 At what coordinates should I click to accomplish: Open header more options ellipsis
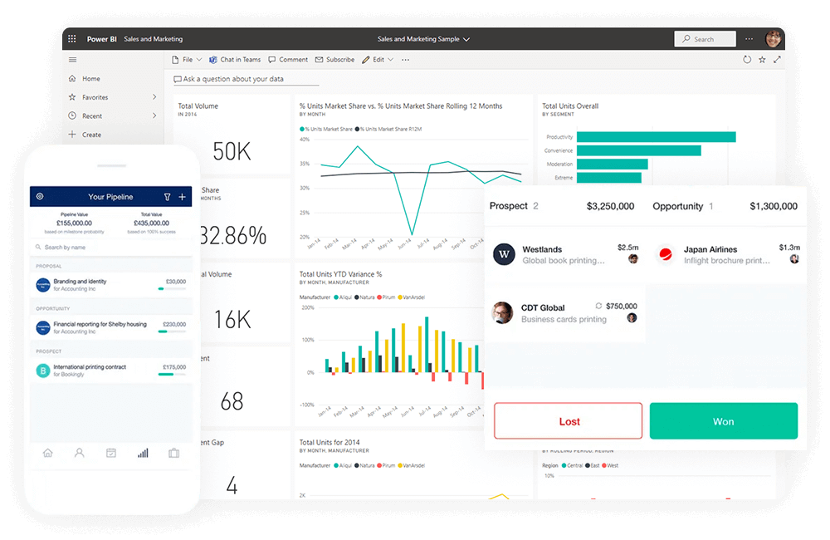[x=749, y=39]
